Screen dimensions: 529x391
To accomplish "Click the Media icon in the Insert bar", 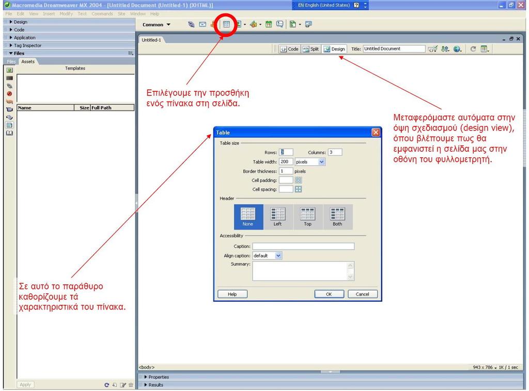I will [x=253, y=24].
